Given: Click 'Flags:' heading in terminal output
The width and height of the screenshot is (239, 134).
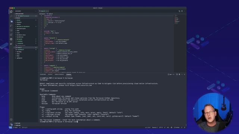Looking at the screenshot, I should pyautogui.click(x=42, y=107).
